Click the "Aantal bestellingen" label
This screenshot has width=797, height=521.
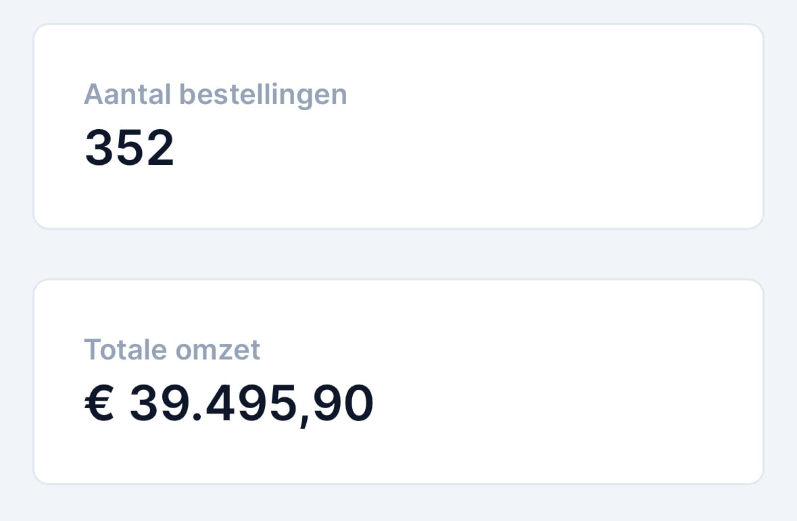pos(215,95)
